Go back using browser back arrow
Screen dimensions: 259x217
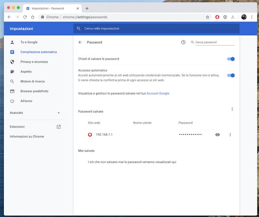(9, 17)
